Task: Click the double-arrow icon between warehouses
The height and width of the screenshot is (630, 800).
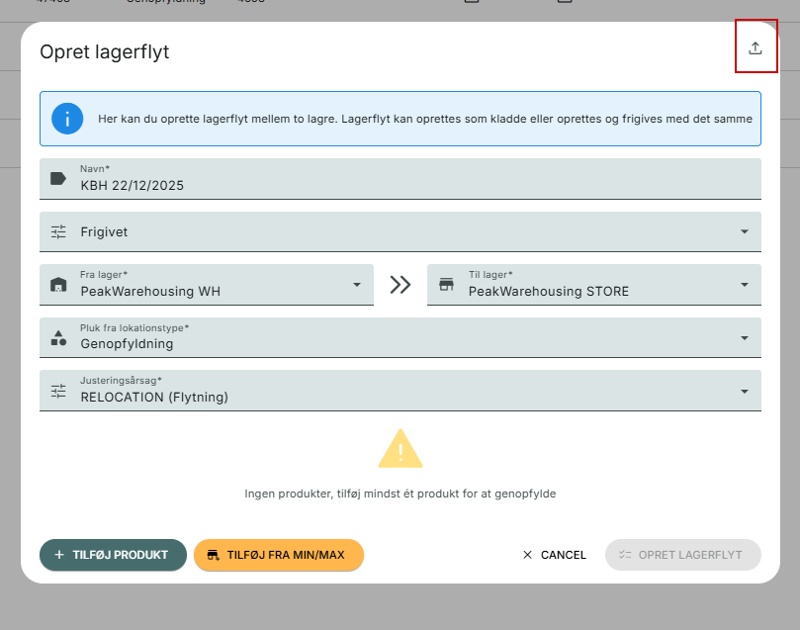Action: point(400,285)
